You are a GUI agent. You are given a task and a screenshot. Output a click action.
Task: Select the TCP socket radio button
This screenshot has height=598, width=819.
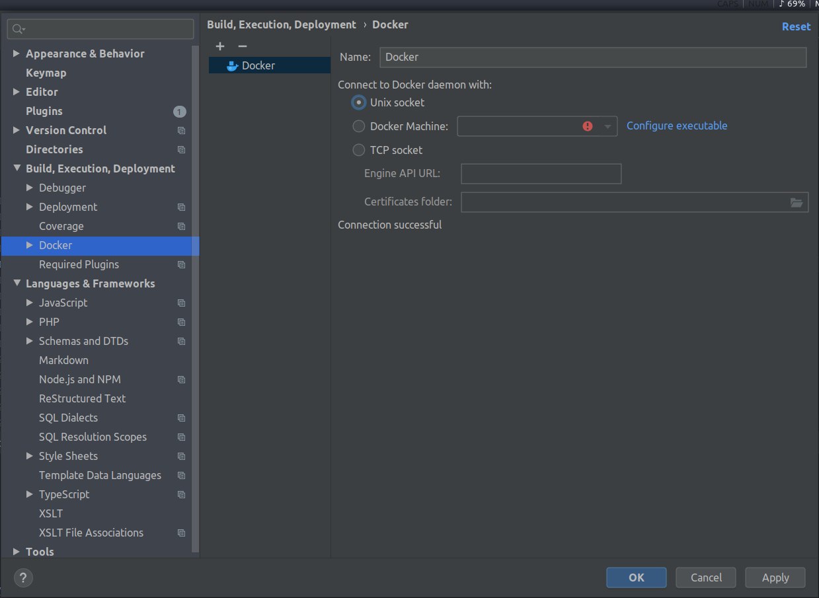pyautogui.click(x=358, y=150)
